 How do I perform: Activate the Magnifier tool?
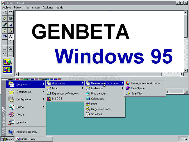pyautogui.click(x=10, y=25)
